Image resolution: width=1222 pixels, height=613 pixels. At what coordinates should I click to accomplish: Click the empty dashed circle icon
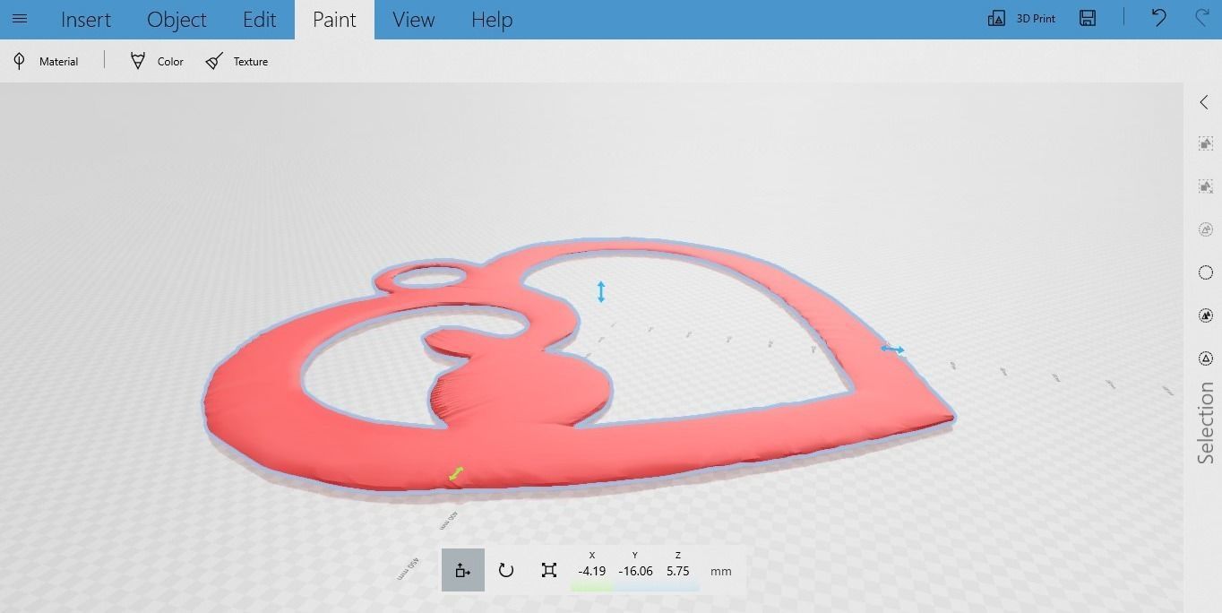coord(1206,272)
